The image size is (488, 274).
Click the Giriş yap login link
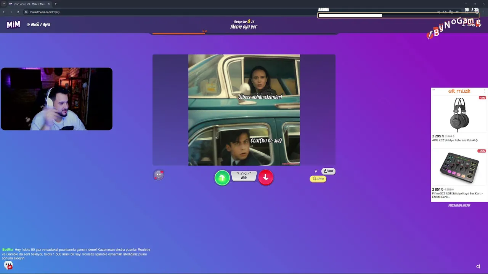tap(472, 25)
